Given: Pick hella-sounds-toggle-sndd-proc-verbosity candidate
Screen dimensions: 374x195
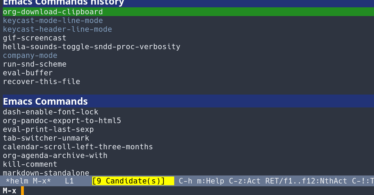Looking at the screenshot, I should point(91,47).
